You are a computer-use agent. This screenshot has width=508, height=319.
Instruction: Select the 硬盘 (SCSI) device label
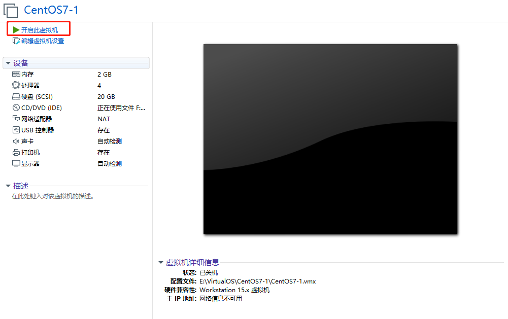click(37, 96)
